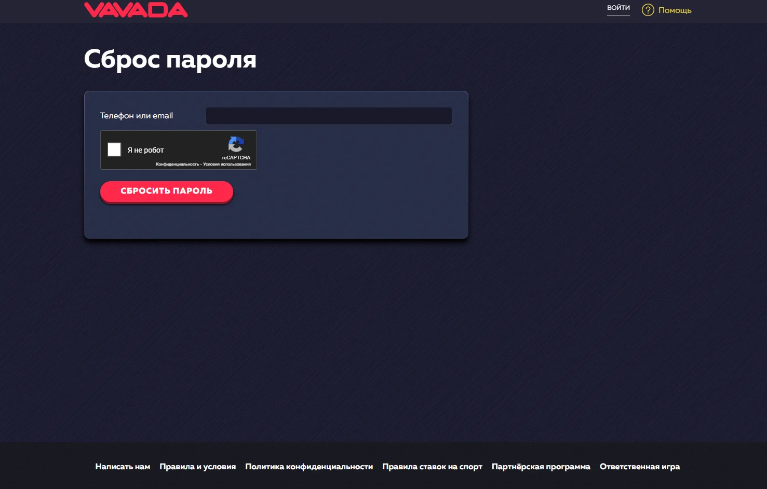Open Правила и условия

(198, 466)
